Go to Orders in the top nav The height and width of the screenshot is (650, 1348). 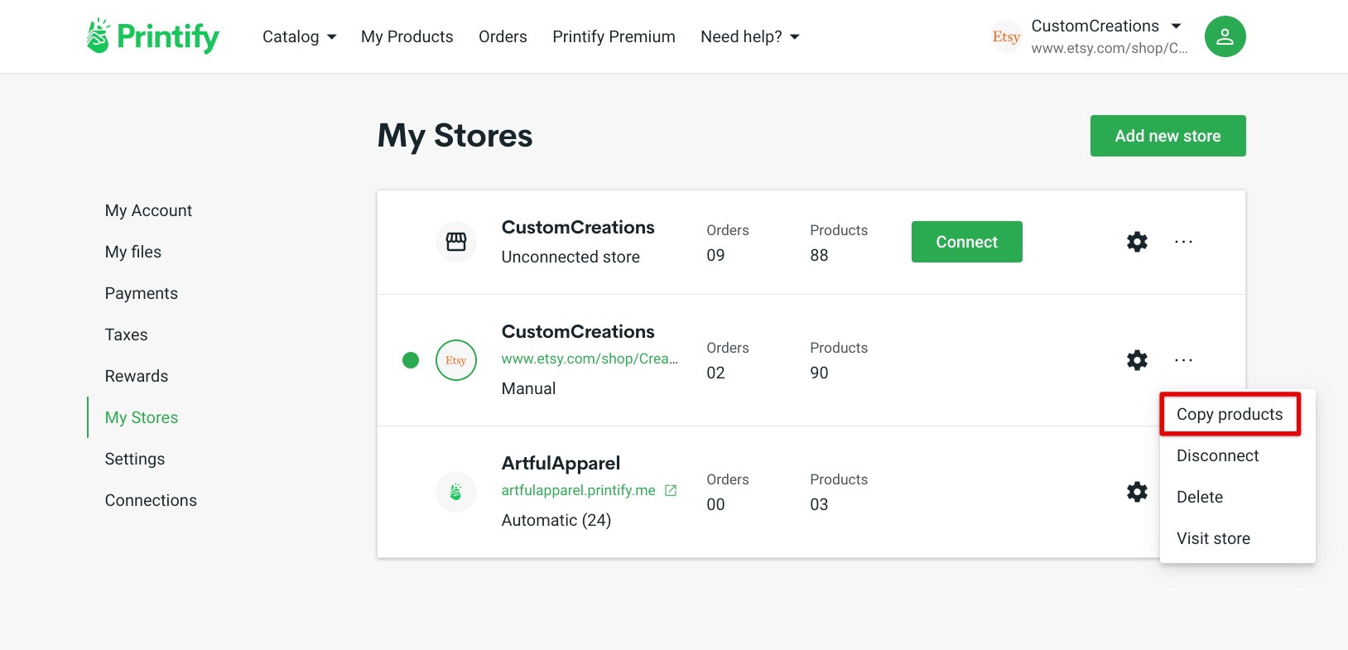[503, 36]
